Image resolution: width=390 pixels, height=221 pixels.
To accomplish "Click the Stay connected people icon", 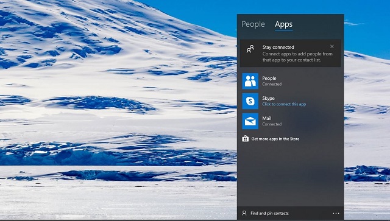I will [250, 49].
